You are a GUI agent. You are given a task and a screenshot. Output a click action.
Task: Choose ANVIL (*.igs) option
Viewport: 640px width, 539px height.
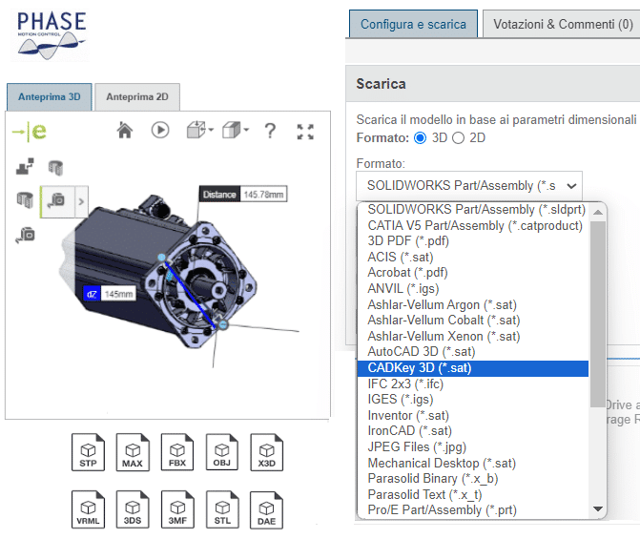(473, 289)
